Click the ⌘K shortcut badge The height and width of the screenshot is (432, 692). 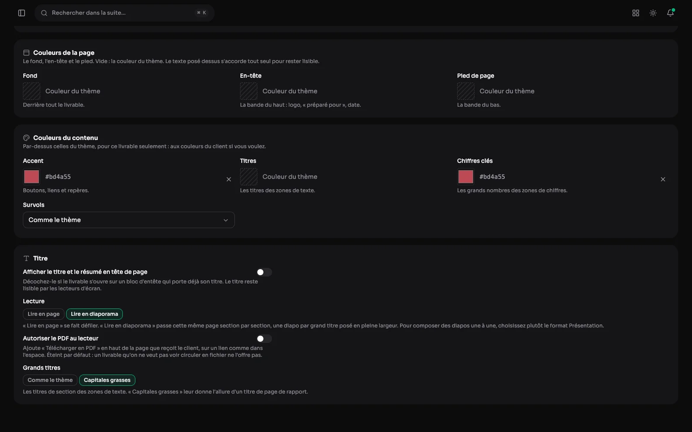pos(202,13)
